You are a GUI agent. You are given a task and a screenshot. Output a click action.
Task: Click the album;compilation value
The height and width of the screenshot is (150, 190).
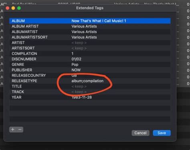(x=87, y=81)
